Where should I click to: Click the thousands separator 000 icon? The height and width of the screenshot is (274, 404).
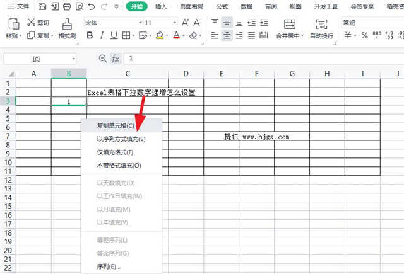(x=377, y=35)
